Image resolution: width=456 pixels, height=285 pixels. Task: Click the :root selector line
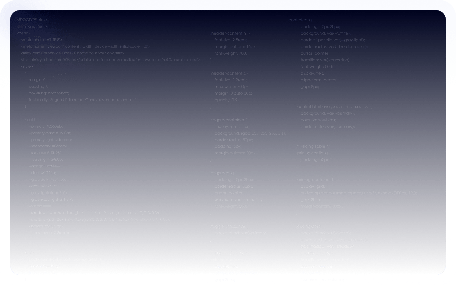click(30, 120)
